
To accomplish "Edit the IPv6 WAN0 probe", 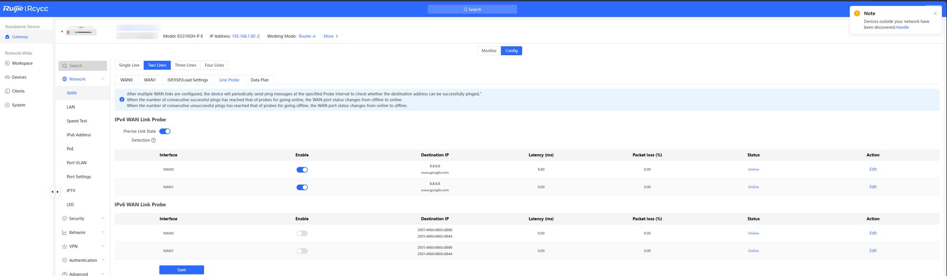I will click(x=873, y=233).
